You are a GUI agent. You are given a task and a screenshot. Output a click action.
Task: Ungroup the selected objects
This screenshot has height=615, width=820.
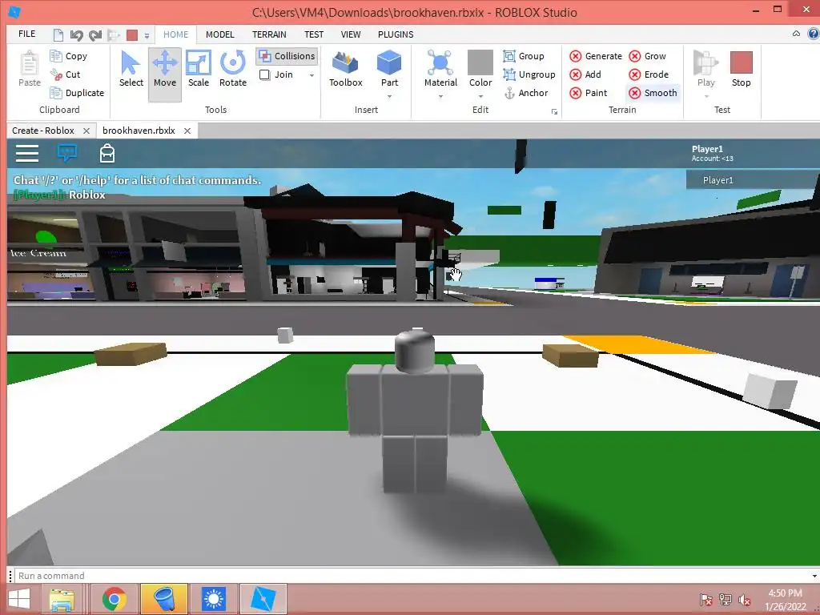pyautogui.click(x=529, y=74)
